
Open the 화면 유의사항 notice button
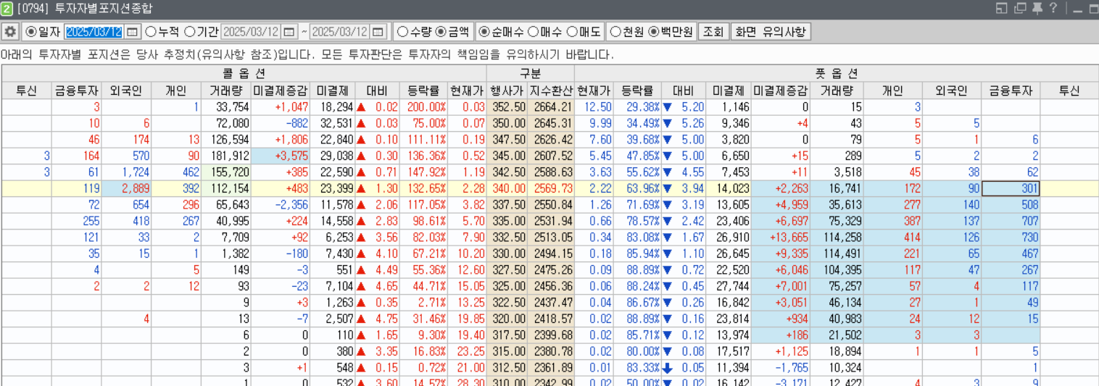[x=771, y=32]
